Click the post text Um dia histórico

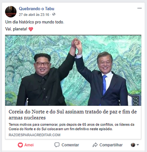point(35,22)
